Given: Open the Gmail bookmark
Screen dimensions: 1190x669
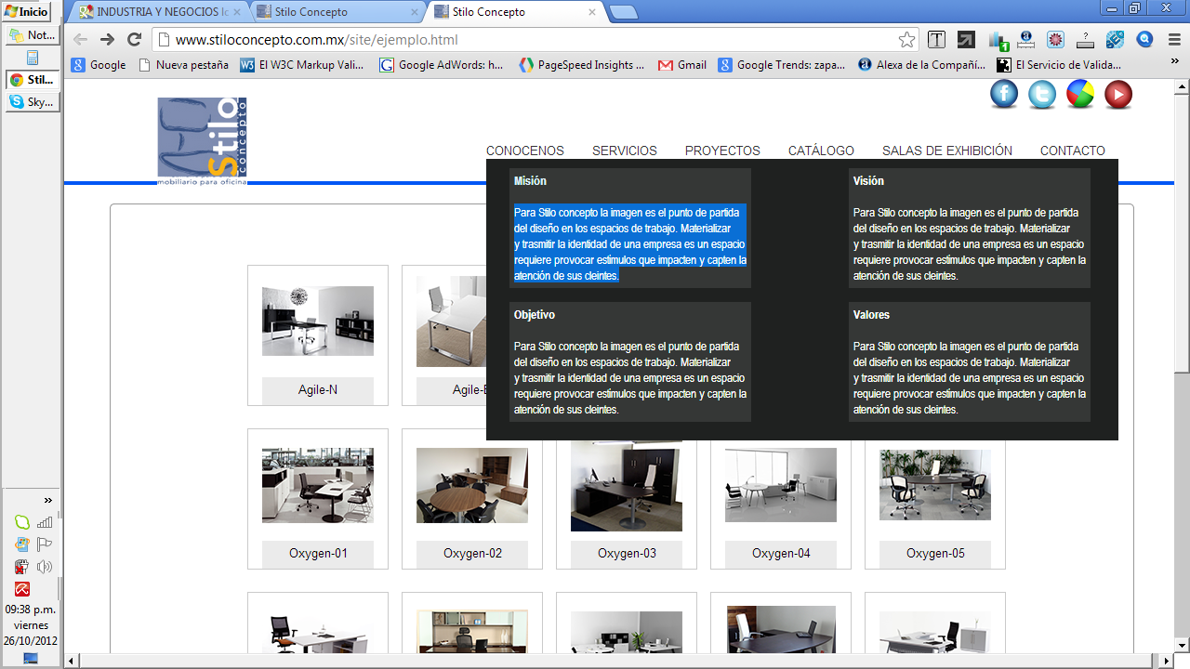Looking at the screenshot, I should (682, 65).
